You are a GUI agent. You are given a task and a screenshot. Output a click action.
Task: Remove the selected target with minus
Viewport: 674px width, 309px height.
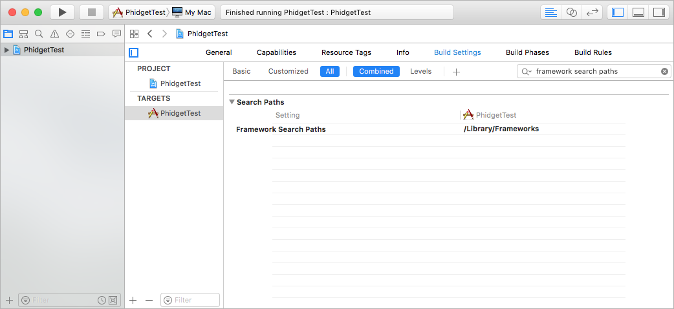click(149, 300)
